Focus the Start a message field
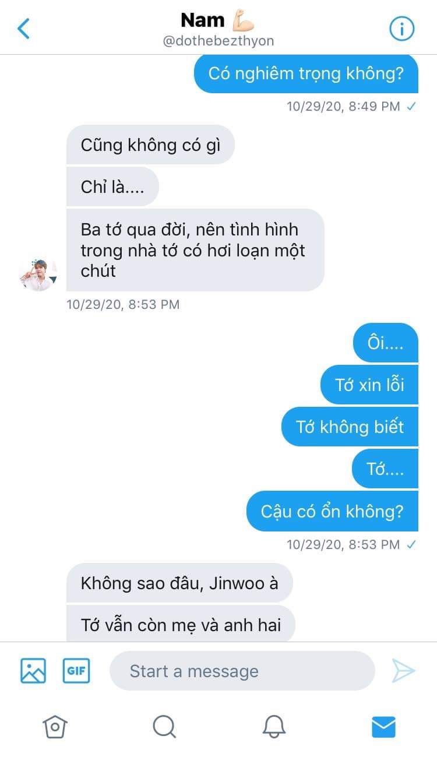 pyautogui.click(x=242, y=671)
